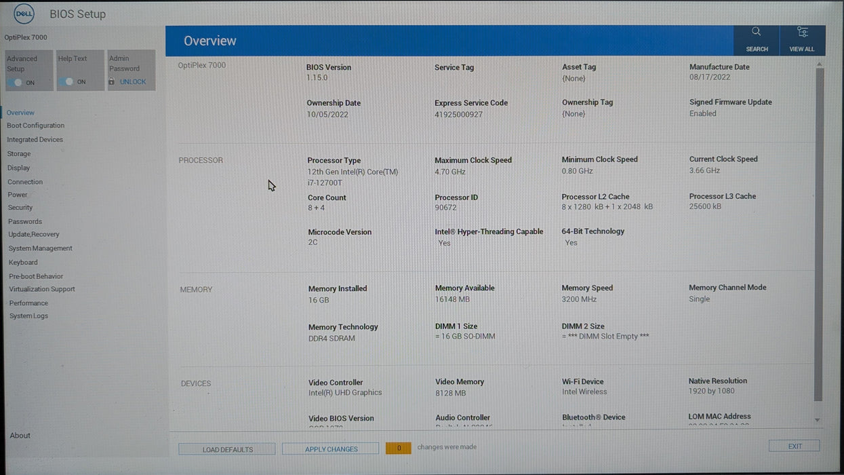Click the Native Resolution 1920 by 1080
This screenshot has width=844, height=475.
click(712, 391)
